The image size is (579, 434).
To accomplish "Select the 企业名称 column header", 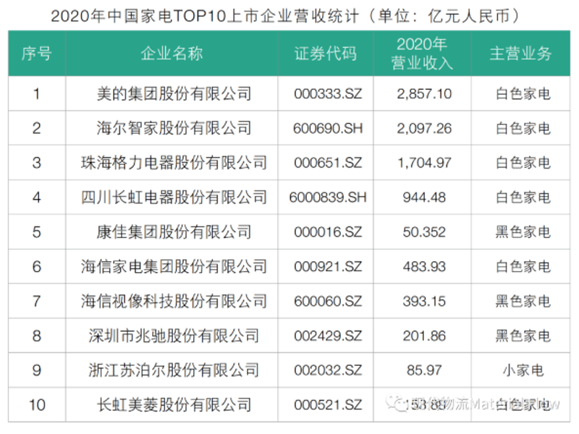I will [172, 54].
